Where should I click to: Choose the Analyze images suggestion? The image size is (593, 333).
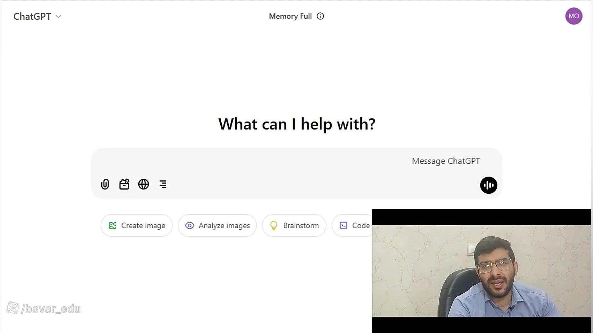point(217,226)
